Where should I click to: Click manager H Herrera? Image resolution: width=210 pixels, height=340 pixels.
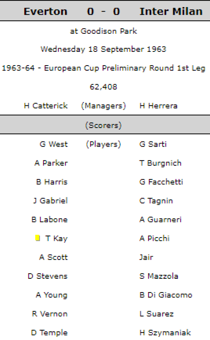(x=159, y=106)
